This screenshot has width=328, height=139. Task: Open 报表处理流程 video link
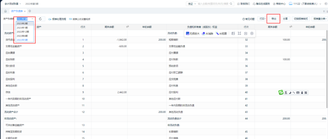pos(57,19)
